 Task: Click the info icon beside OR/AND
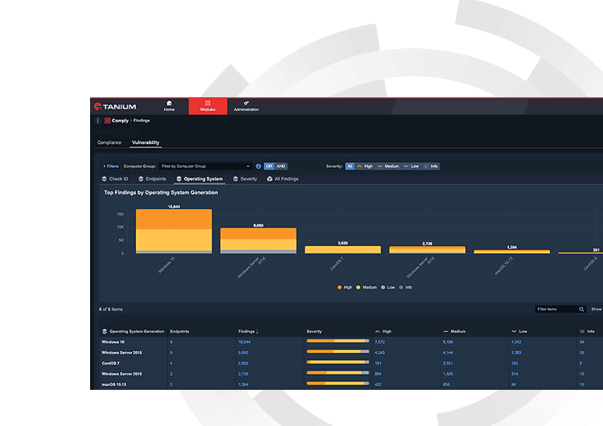tap(258, 166)
